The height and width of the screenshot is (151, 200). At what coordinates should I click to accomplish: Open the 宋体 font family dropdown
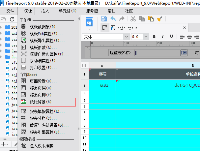point(126,37)
